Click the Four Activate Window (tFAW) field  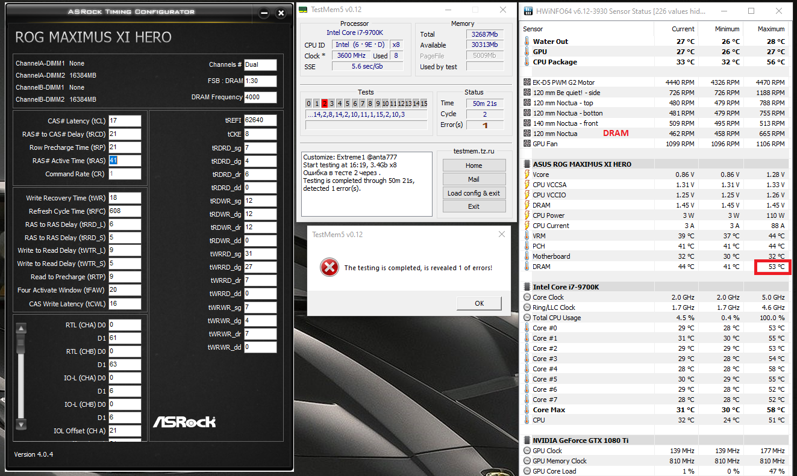pyautogui.click(x=125, y=290)
